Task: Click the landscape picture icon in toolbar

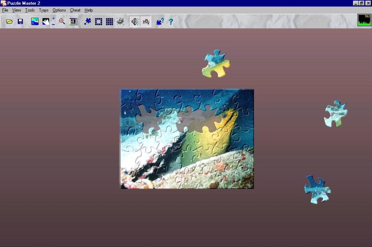Action: click(x=35, y=21)
